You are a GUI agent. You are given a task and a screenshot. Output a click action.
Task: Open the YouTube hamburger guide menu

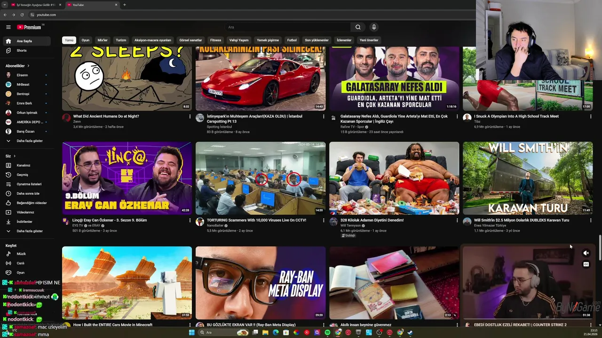(8, 27)
